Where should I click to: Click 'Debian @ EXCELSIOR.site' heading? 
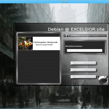coord(76,29)
